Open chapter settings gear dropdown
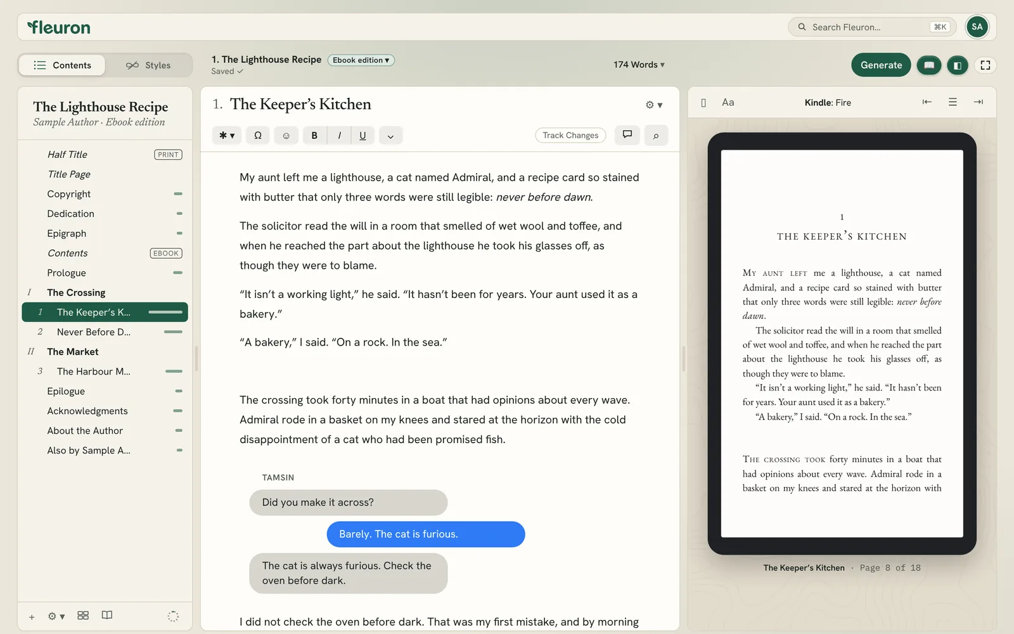The image size is (1014, 634). (654, 105)
